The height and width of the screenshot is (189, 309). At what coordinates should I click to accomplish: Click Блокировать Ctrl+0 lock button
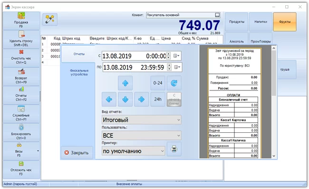pyautogui.click(x=21, y=132)
